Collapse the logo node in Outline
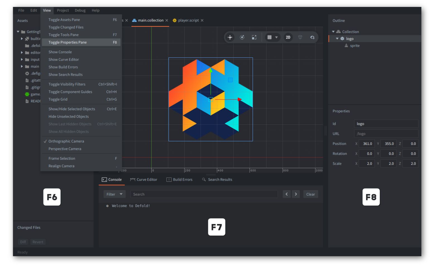This screenshot has width=437, height=266. [337, 39]
